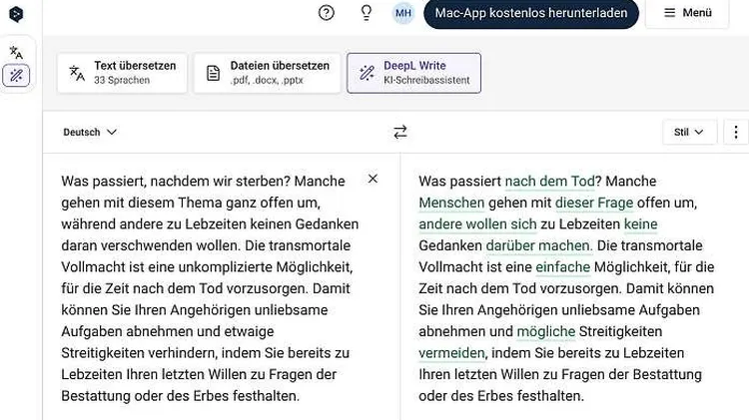The image size is (749, 420).
Task: Click Mac-App kostenlos herunterladen button
Action: coord(530,14)
